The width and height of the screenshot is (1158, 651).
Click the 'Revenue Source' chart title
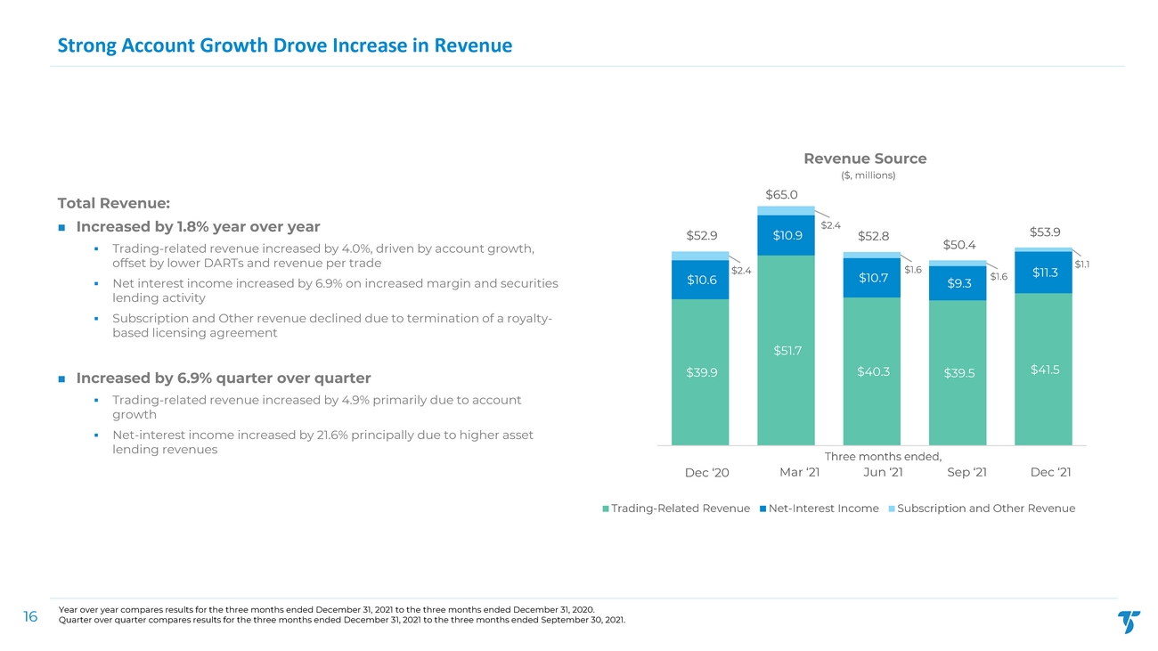[x=865, y=159]
